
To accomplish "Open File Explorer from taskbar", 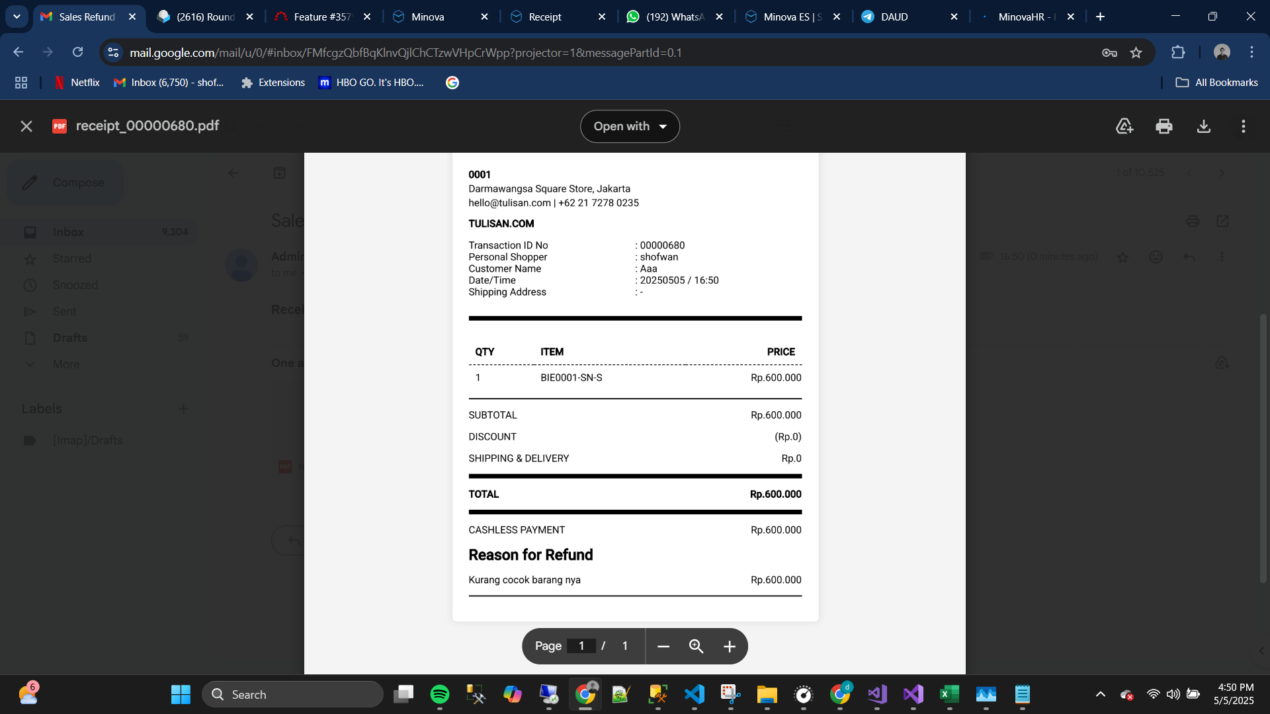I will coord(767,694).
